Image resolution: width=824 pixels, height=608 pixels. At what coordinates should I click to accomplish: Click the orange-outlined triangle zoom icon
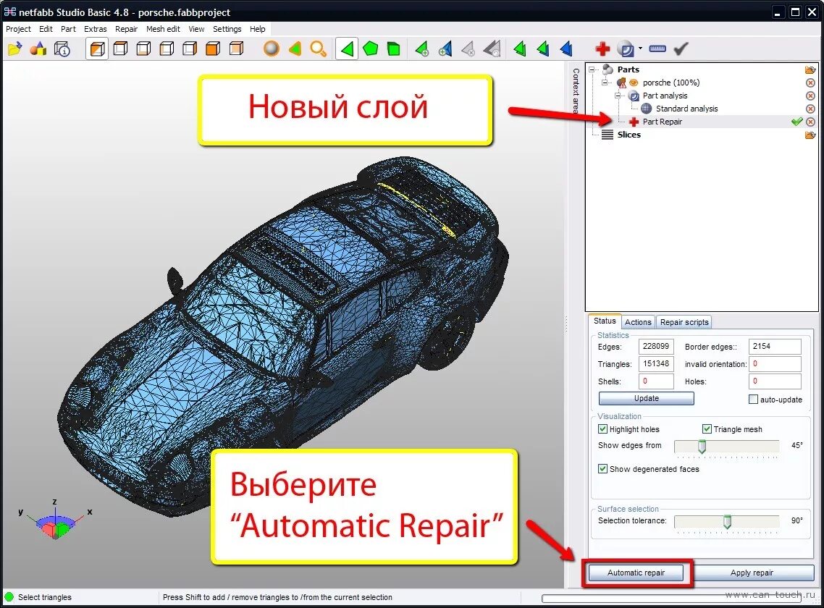coord(295,49)
